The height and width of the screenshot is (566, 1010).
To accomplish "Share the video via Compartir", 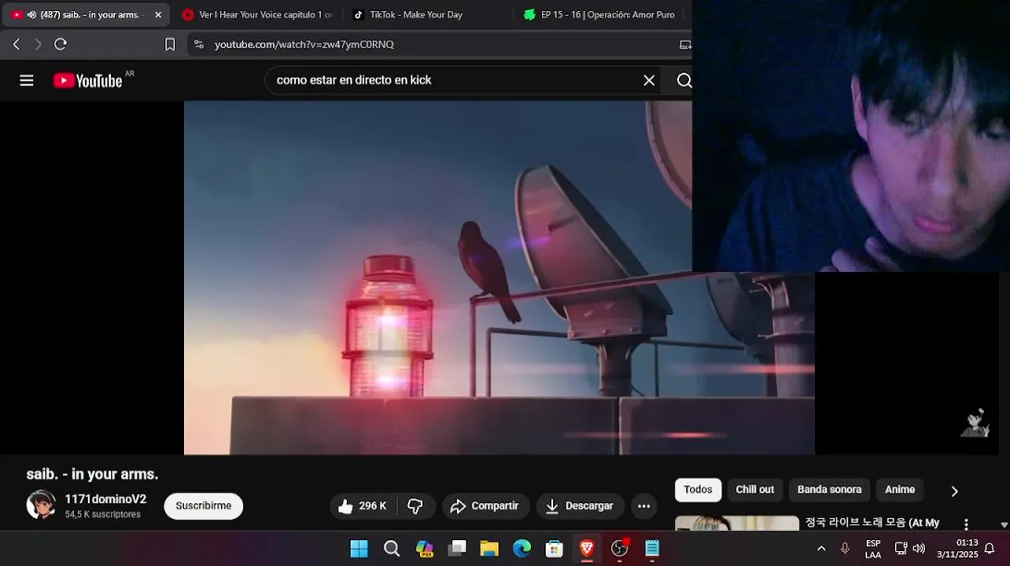I will pos(485,506).
